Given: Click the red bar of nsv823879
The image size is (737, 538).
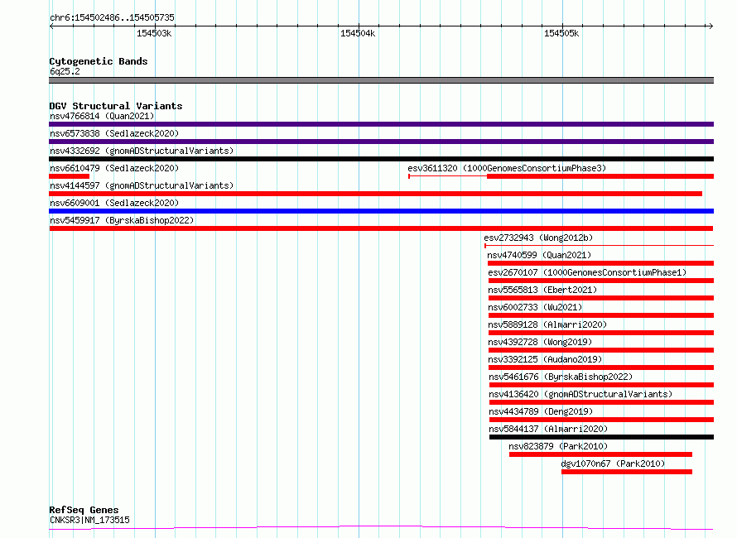Looking at the screenshot, I should pos(600,454).
